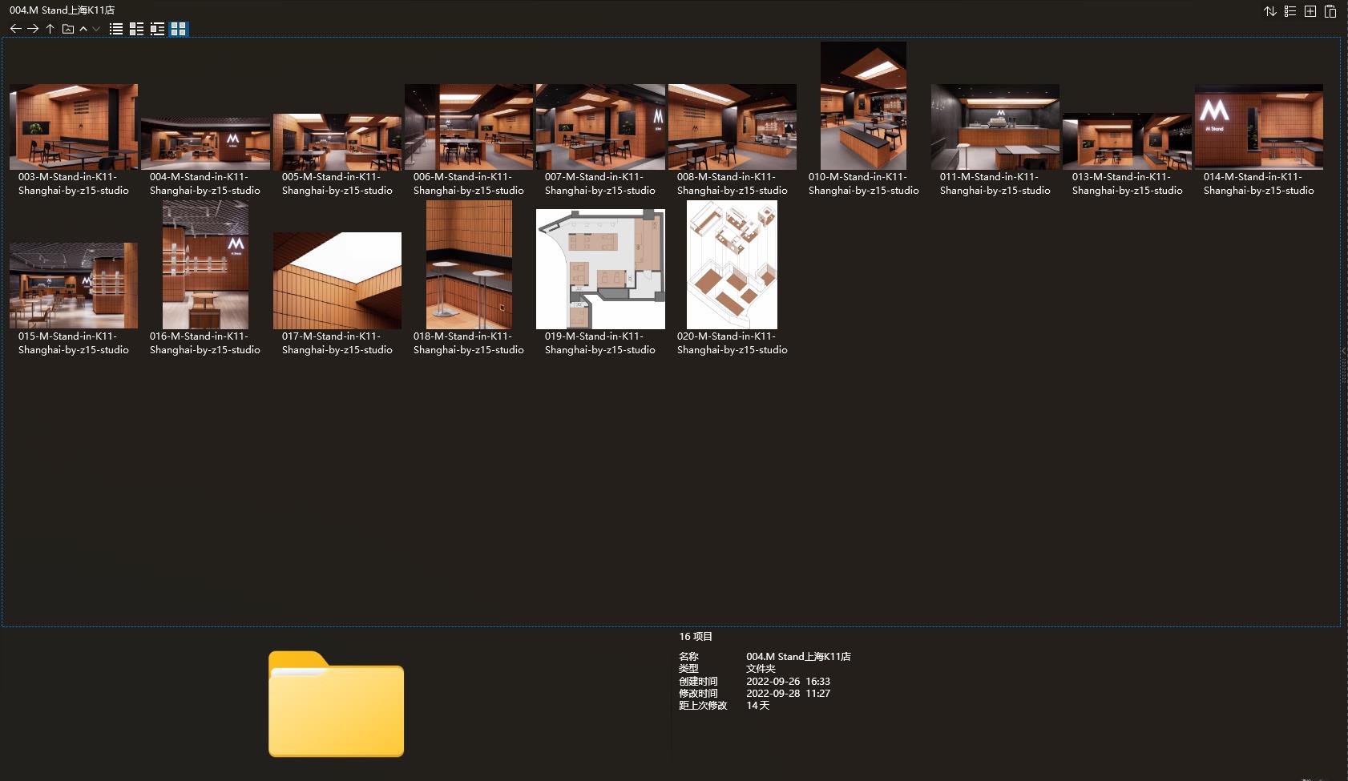Image resolution: width=1348 pixels, height=781 pixels.
Task: Go up one folder level
Action: tap(50, 29)
